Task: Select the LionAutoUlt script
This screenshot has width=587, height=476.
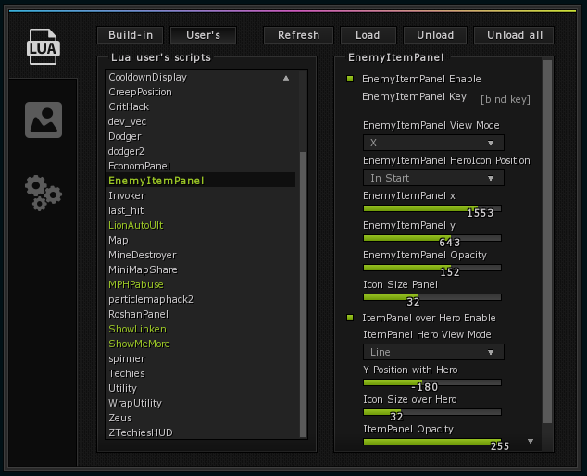Action: point(135,225)
